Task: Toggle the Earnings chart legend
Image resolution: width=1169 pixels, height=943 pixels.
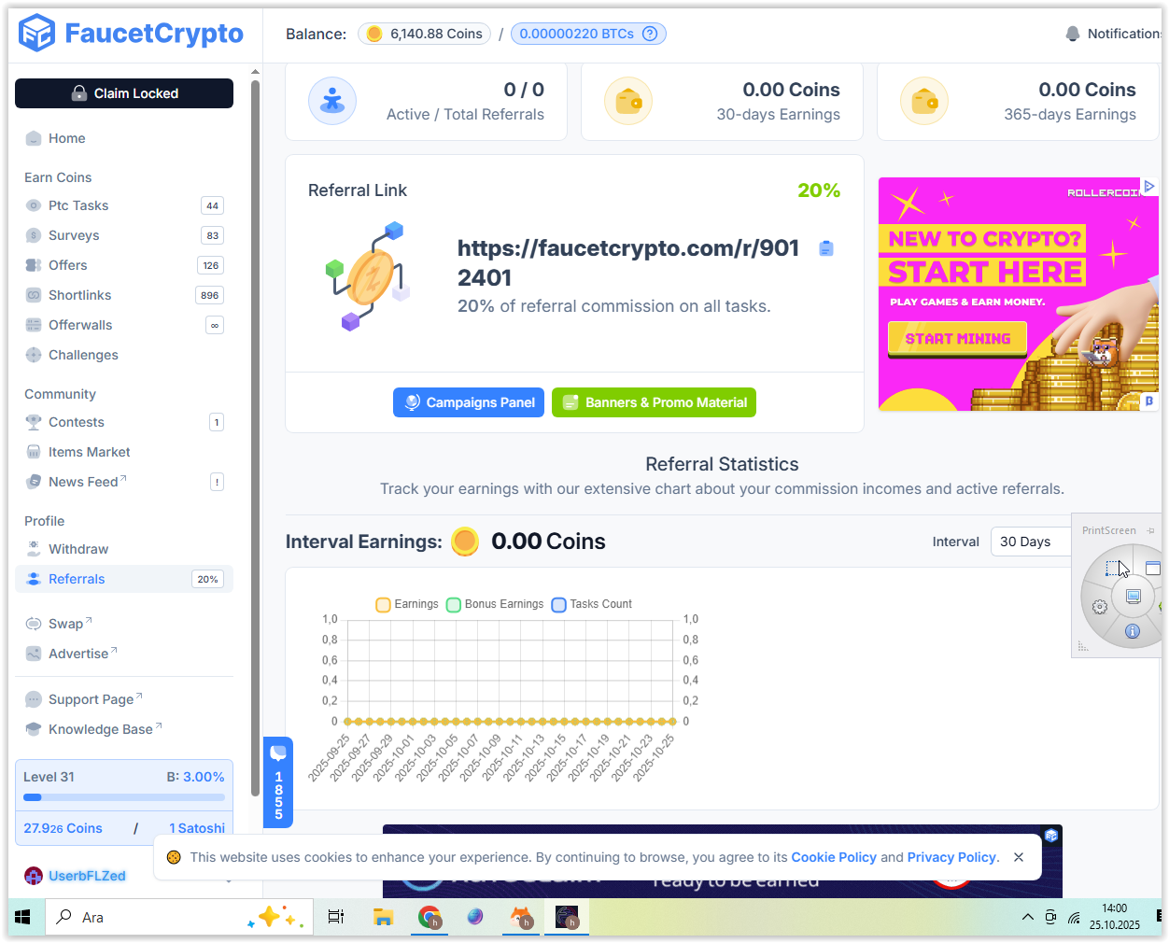Action: click(x=407, y=604)
